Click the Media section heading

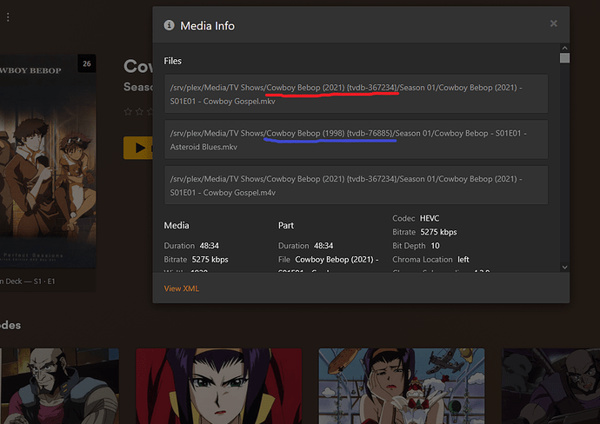(177, 226)
